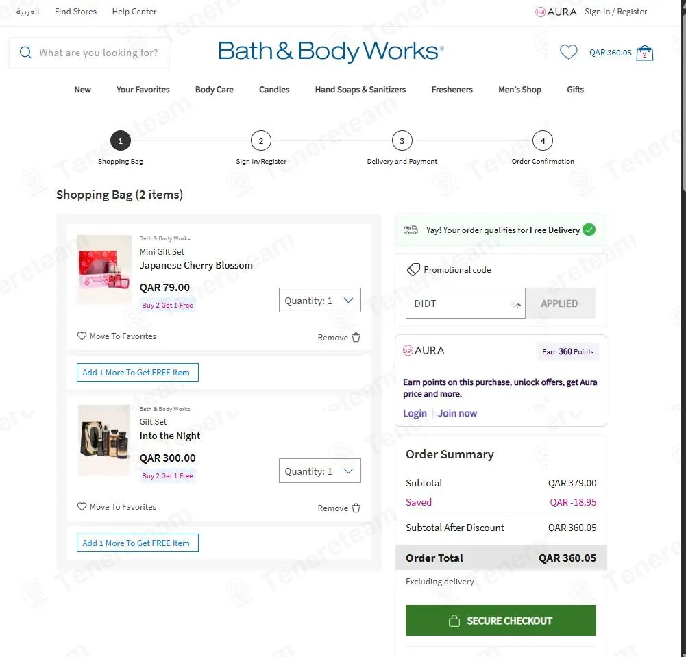Click the Join now link in AURA box
The width and height of the screenshot is (686, 657).
[457, 413]
